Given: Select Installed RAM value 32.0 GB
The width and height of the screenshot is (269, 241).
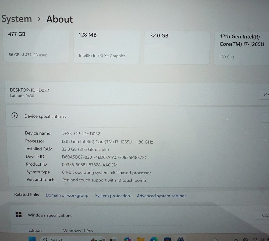Looking at the screenshot, I should 85,149.
